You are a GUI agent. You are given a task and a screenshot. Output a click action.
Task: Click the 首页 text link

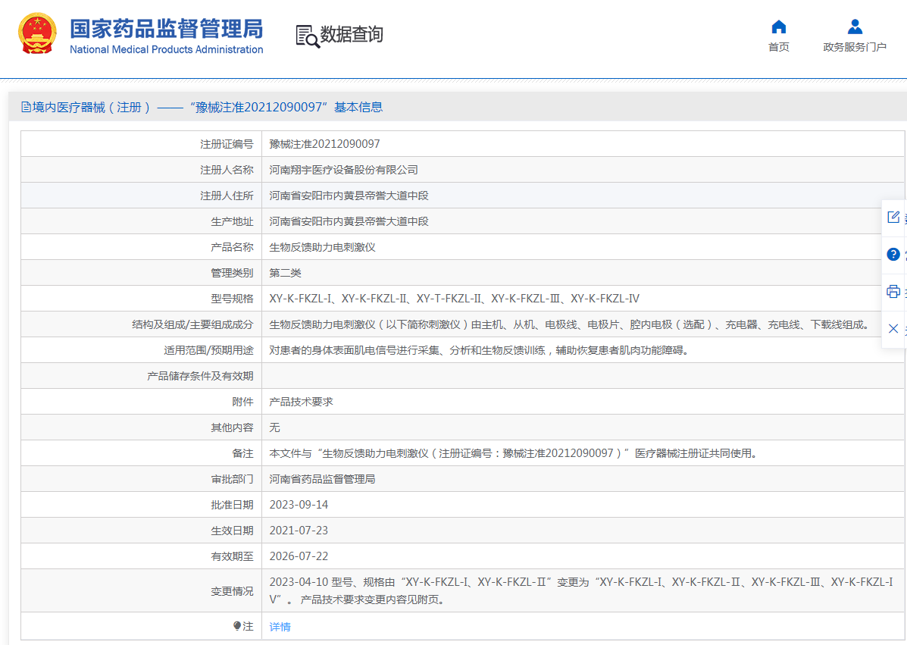coord(779,47)
